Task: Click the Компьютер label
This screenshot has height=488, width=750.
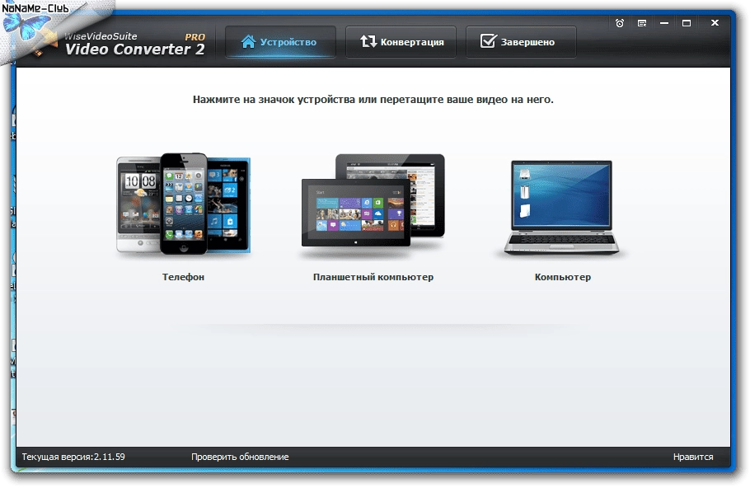Action: (562, 277)
